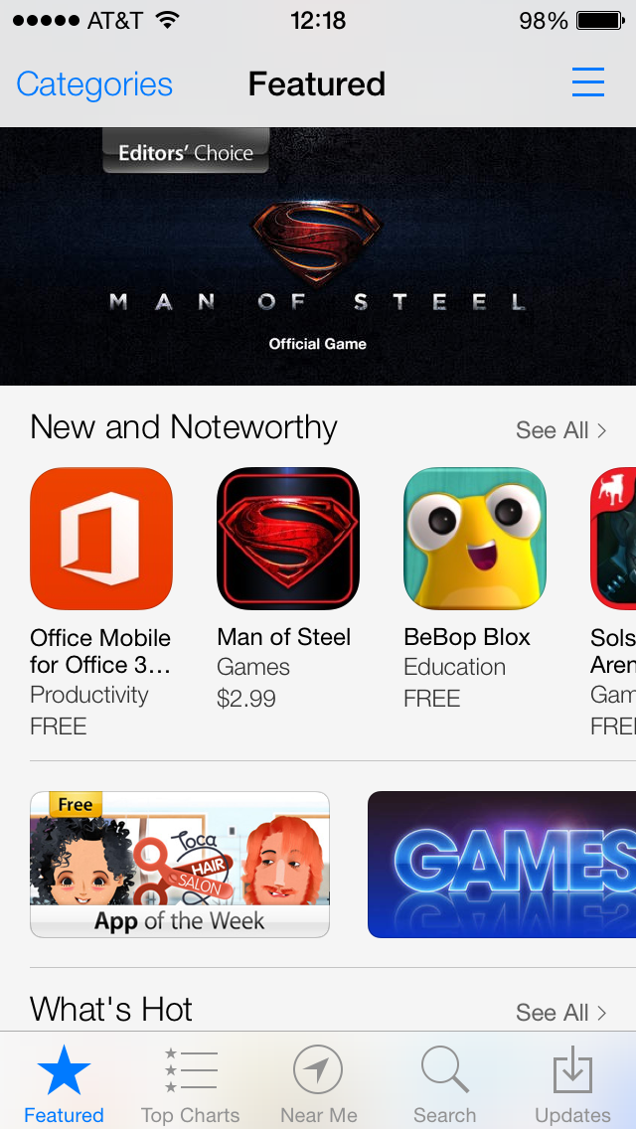Screen dimensions: 636x1129
Task: Open Top Charts list icon
Action: pyautogui.click(x=191, y=1070)
